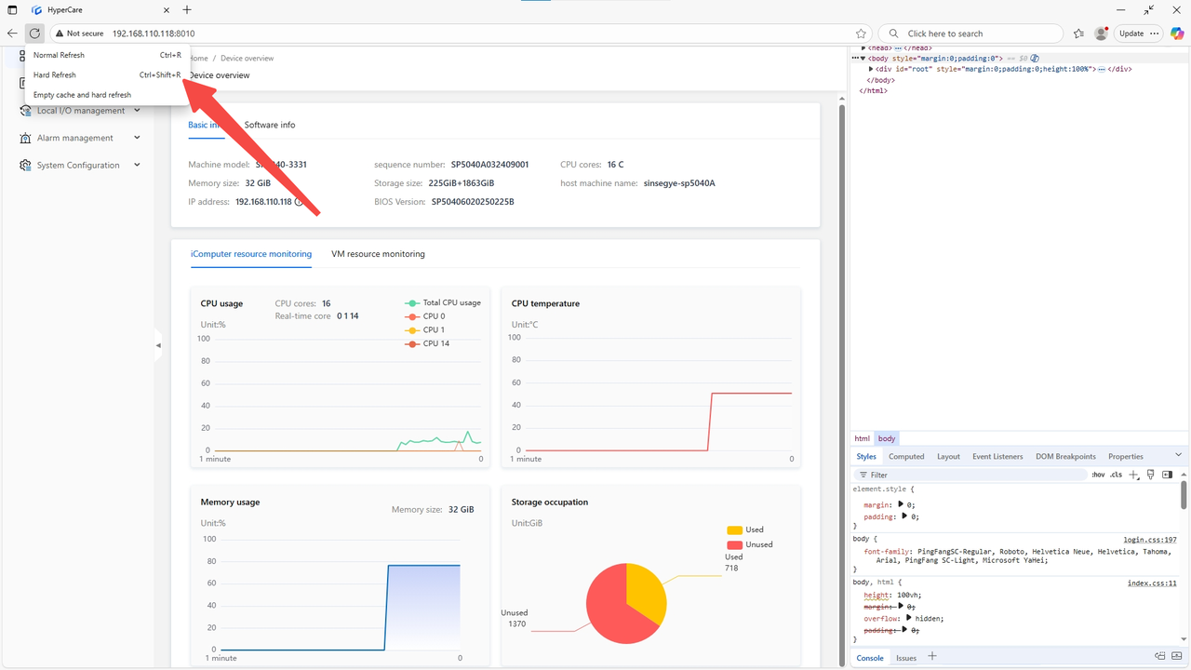Click the browser reload button
This screenshot has width=1191, height=670.
pos(34,33)
